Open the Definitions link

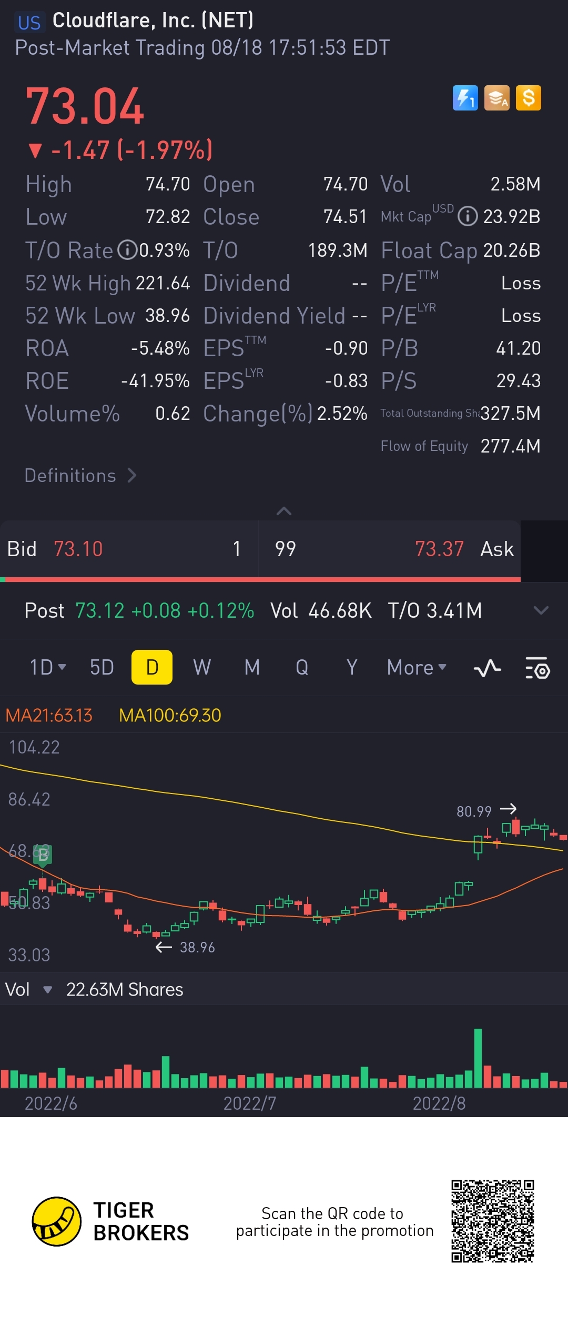[x=81, y=476]
